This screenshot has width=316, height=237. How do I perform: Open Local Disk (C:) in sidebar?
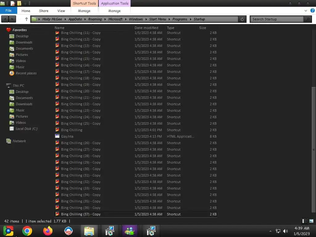click(x=27, y=129)
